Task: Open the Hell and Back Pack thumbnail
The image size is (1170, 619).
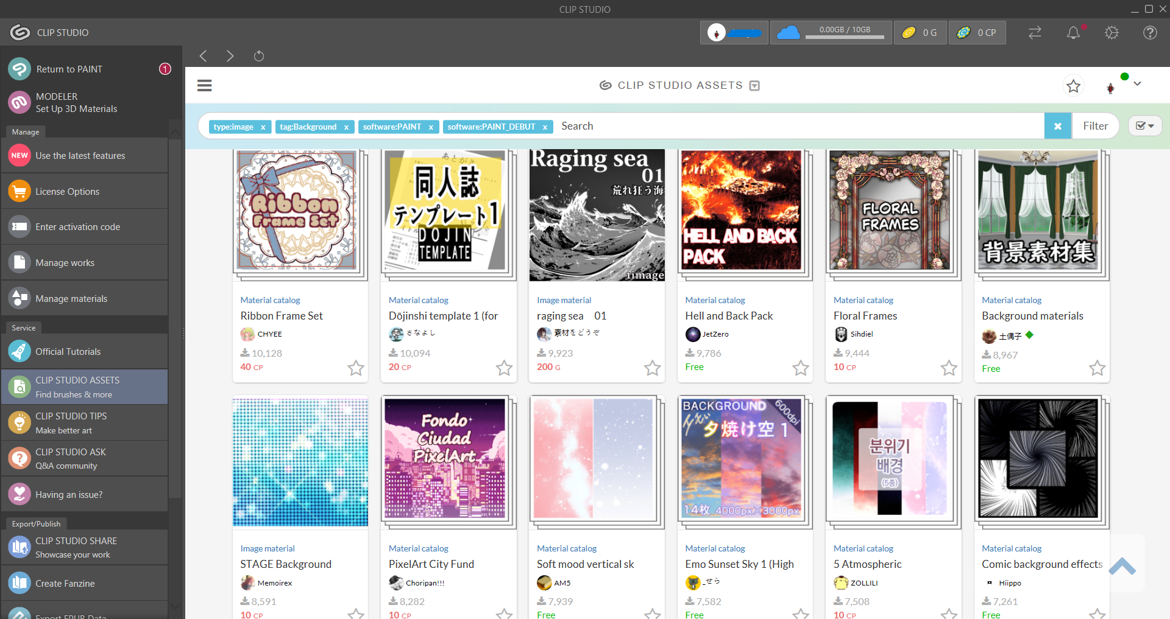Action: (x=745, y=214)
